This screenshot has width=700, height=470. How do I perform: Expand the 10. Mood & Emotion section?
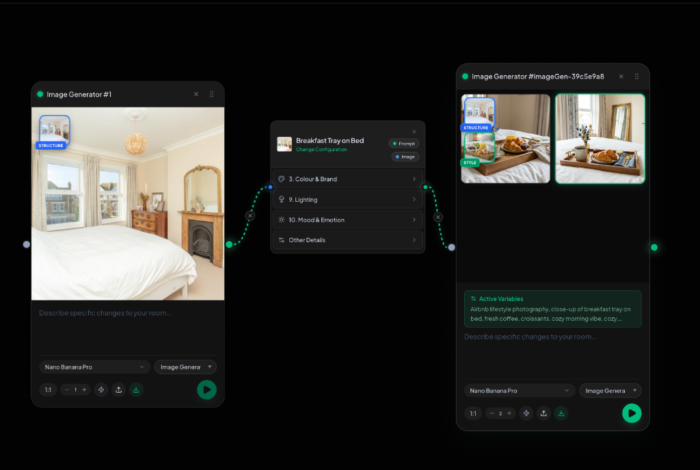pyautogui.click(x=347, y=220)
